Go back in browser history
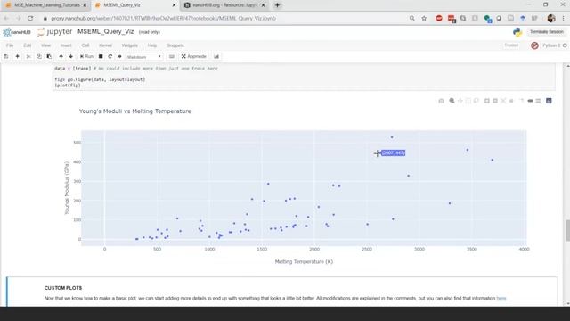 [6, 18]
